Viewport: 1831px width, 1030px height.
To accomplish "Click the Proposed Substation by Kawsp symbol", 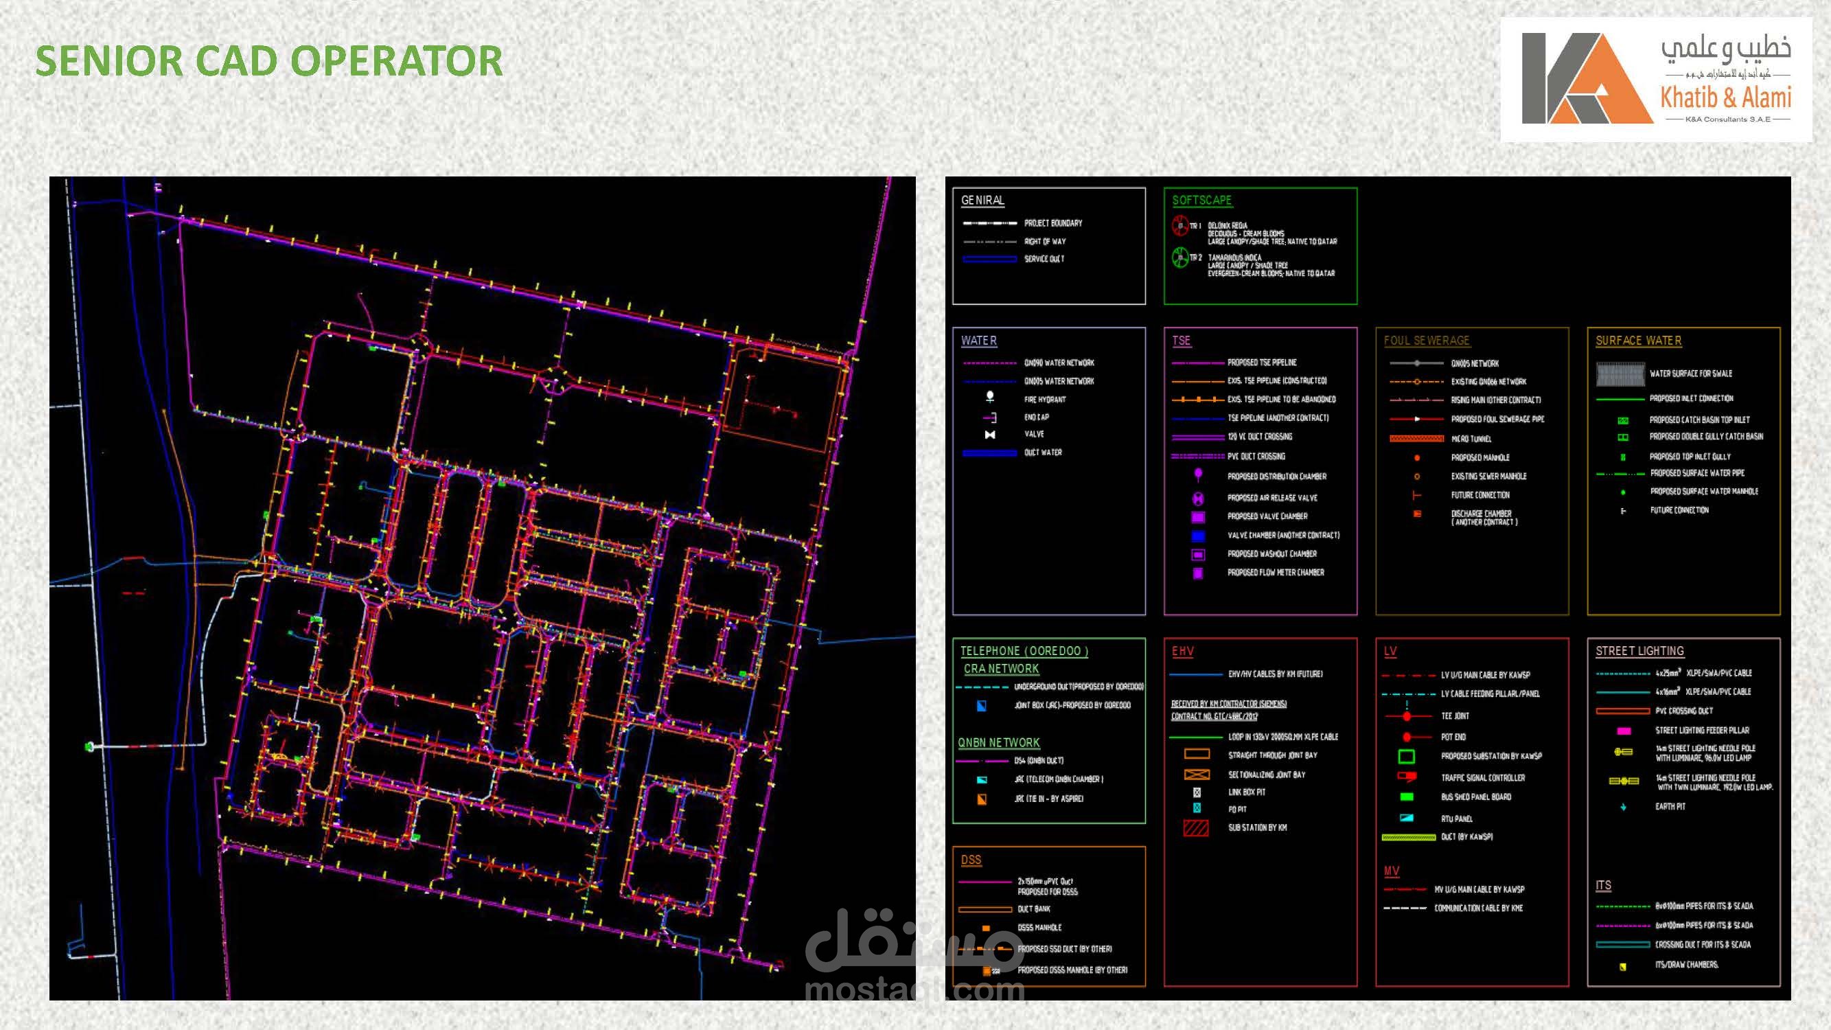I will [x=1406, y=756].
